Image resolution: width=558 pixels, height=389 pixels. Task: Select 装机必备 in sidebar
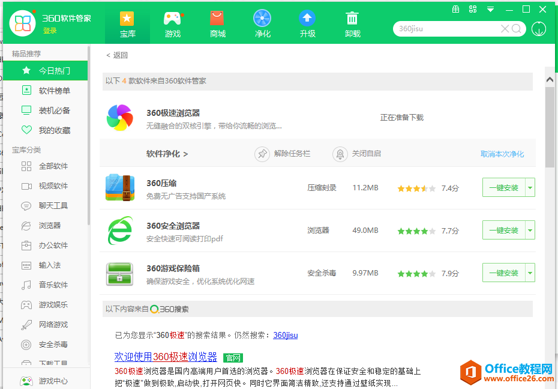(x=45, y=110)
